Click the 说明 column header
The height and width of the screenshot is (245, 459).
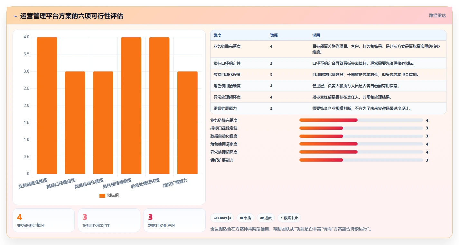pyautogui.click(x=316, y=35)
